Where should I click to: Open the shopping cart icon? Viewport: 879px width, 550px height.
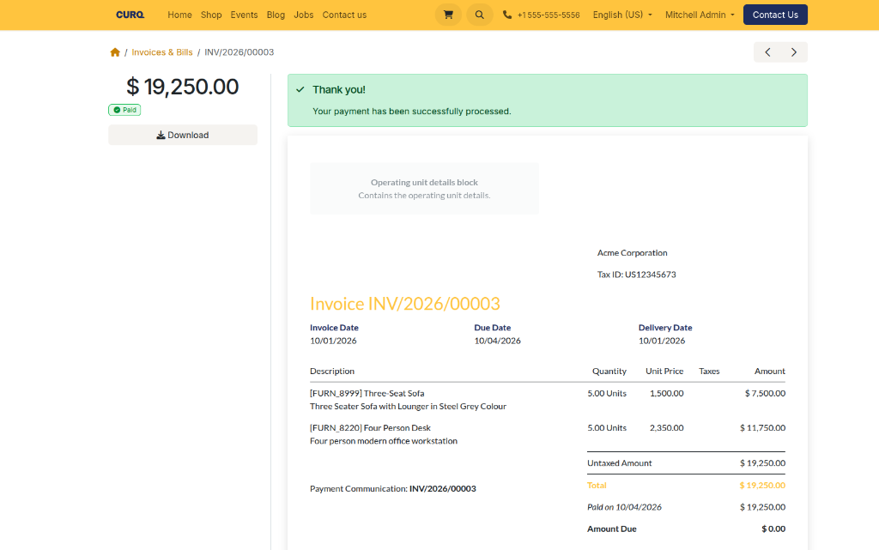click(448, 15)
